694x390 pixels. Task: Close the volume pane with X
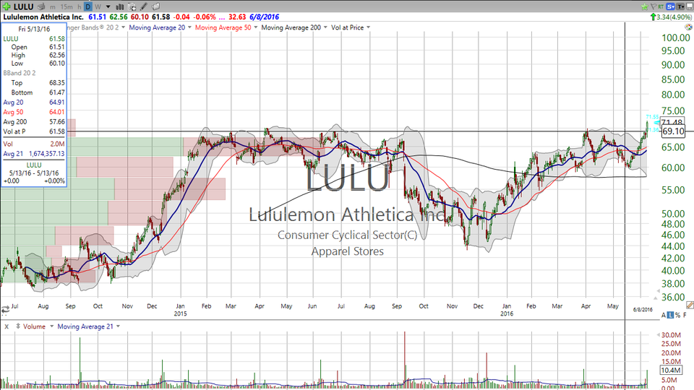[x=7, y=326]
